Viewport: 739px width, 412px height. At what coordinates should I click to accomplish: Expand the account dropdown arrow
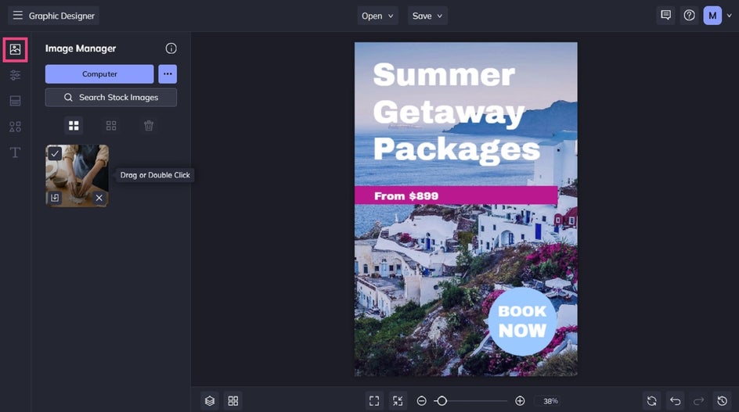[729, 16]
